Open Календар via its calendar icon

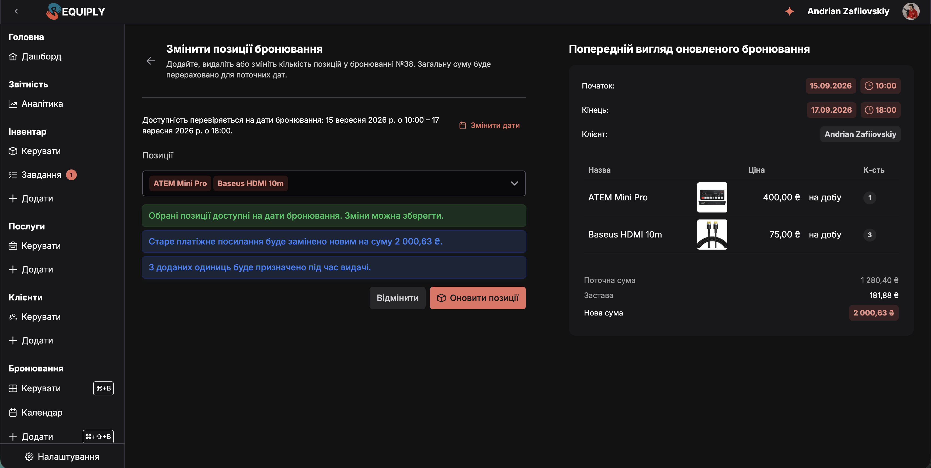(13, 413)
